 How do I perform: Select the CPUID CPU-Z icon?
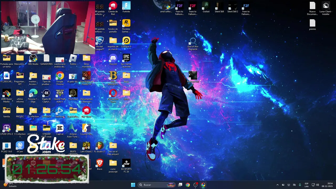point(7,130)
